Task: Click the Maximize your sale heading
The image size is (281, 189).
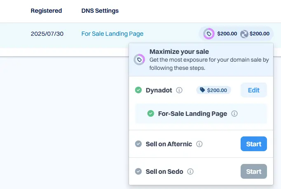Action: [x=179, y=52]
